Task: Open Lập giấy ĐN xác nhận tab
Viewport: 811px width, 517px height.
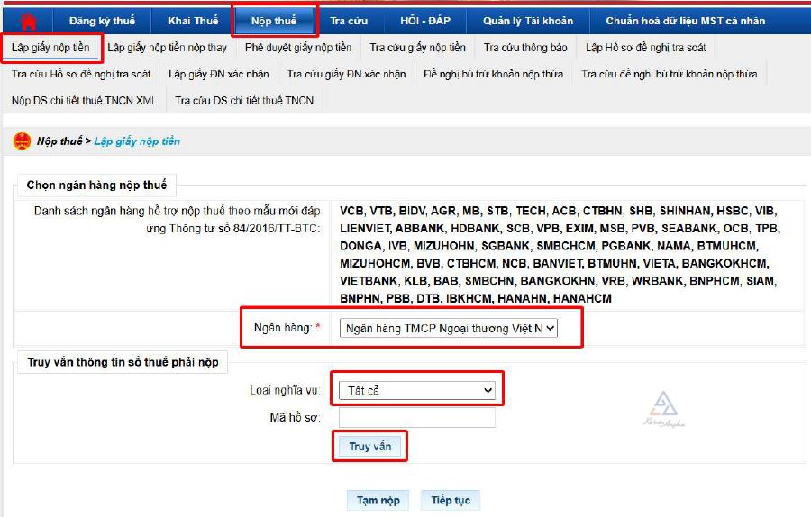Action: 218,74
